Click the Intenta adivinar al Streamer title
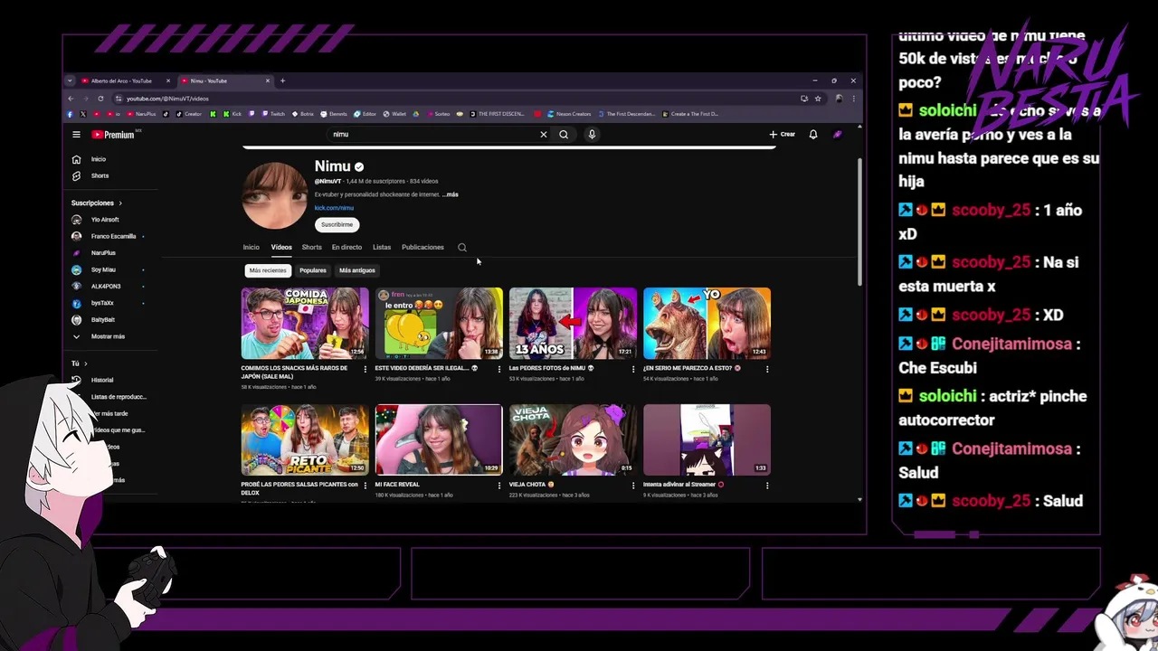1158x651 pixels. pyautogui.click(x=683, y=485)
